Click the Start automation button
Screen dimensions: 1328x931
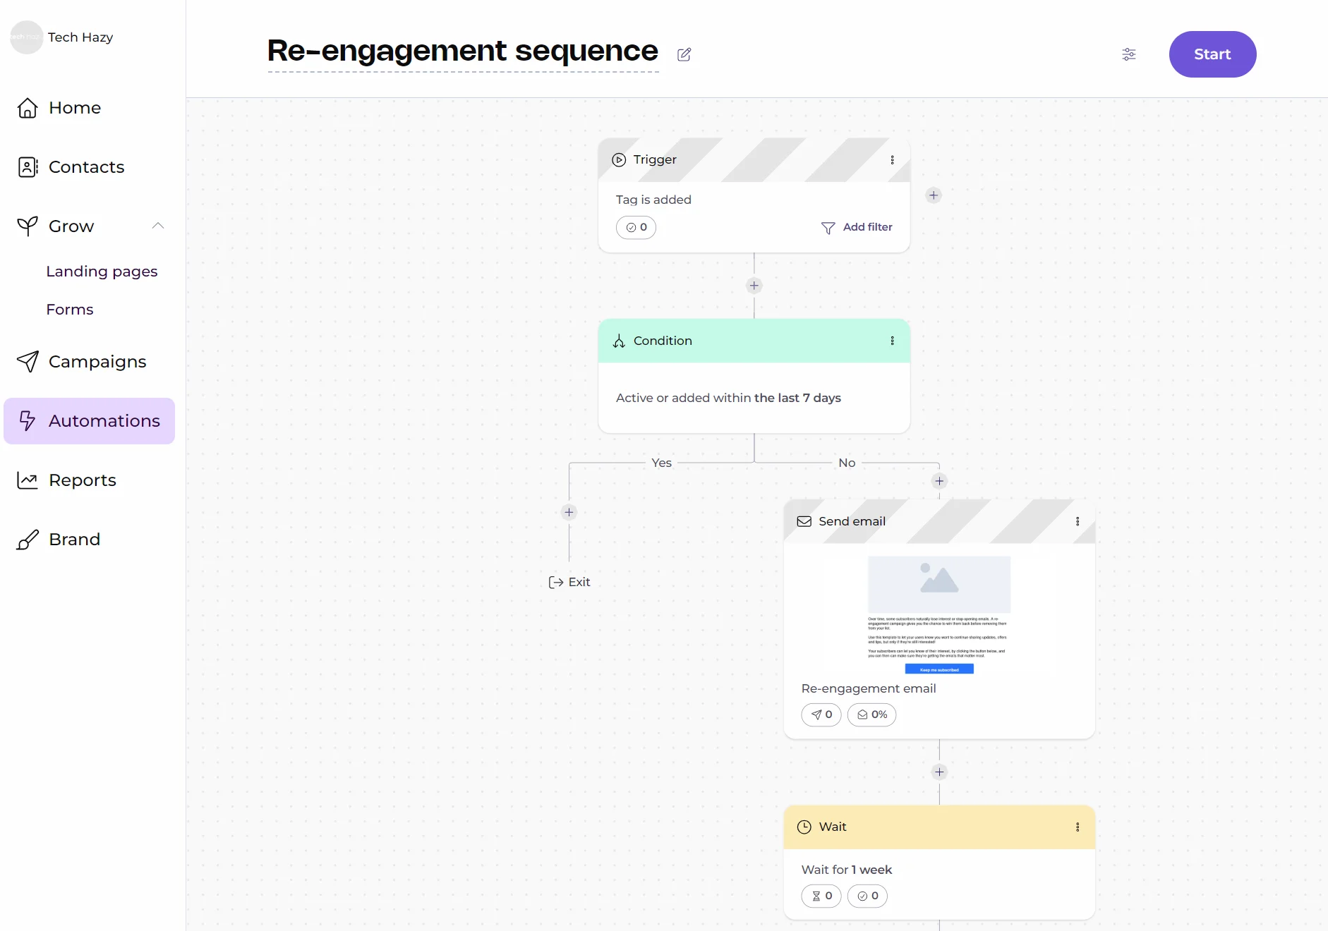point(1212,54)
